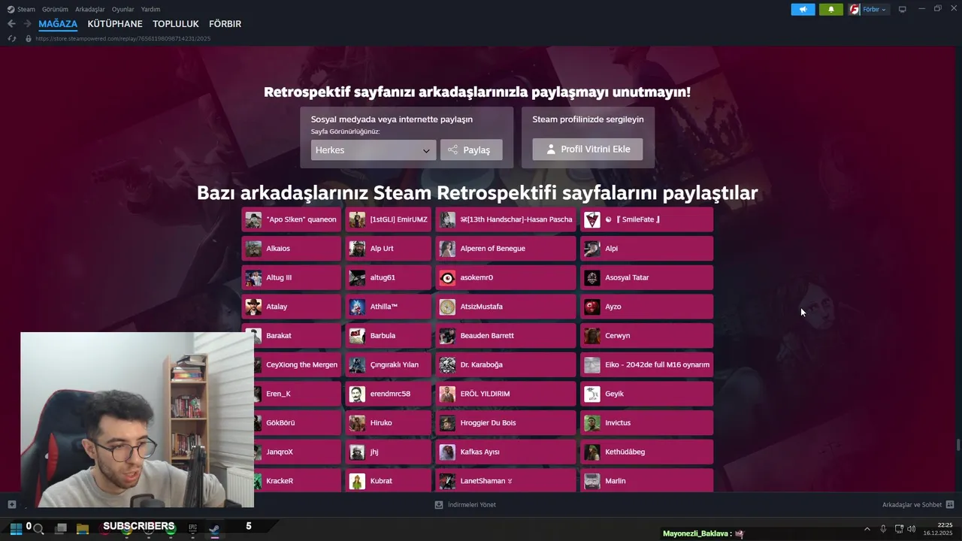This screenshot has height=541, width=962.
Task: Click the Alkaios avatar
Action: coord(253,249)
